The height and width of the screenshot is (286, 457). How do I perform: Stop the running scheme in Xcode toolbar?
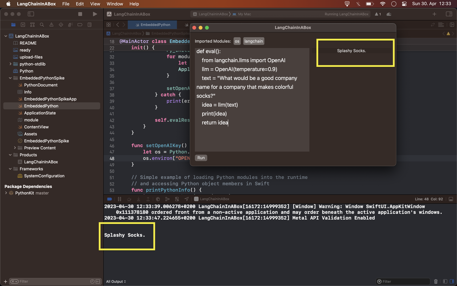(80, 14)
